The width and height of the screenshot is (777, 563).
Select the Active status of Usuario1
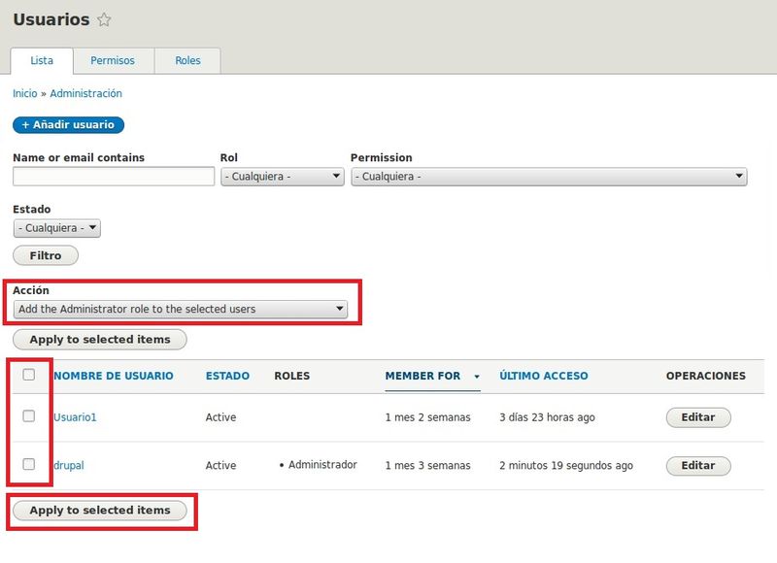tap(221, 417)
